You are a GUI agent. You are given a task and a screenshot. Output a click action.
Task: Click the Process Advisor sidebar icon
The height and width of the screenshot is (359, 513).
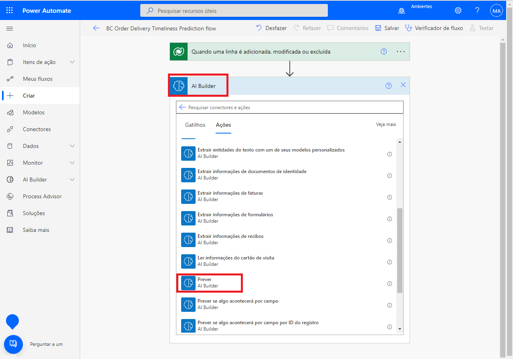(10, 196)
